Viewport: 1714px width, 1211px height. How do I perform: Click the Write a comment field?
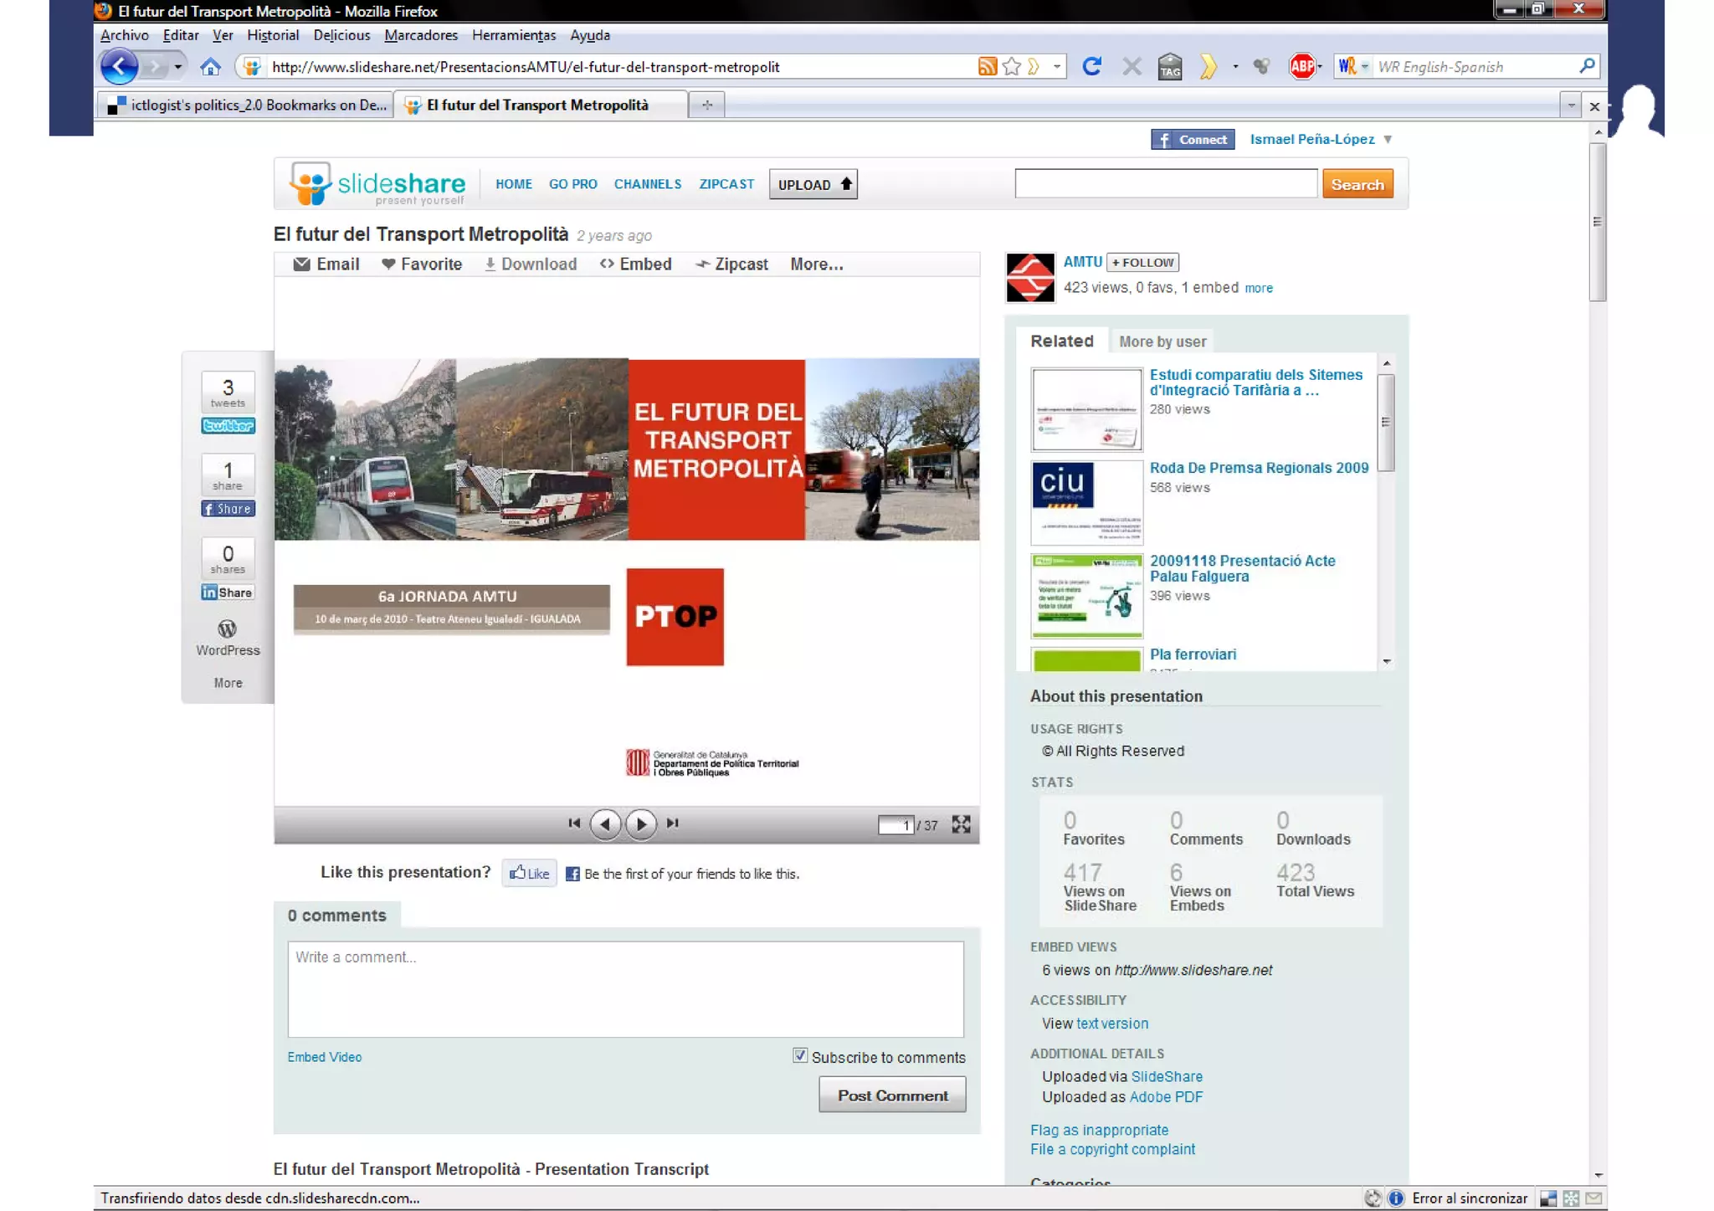[625, 989]
